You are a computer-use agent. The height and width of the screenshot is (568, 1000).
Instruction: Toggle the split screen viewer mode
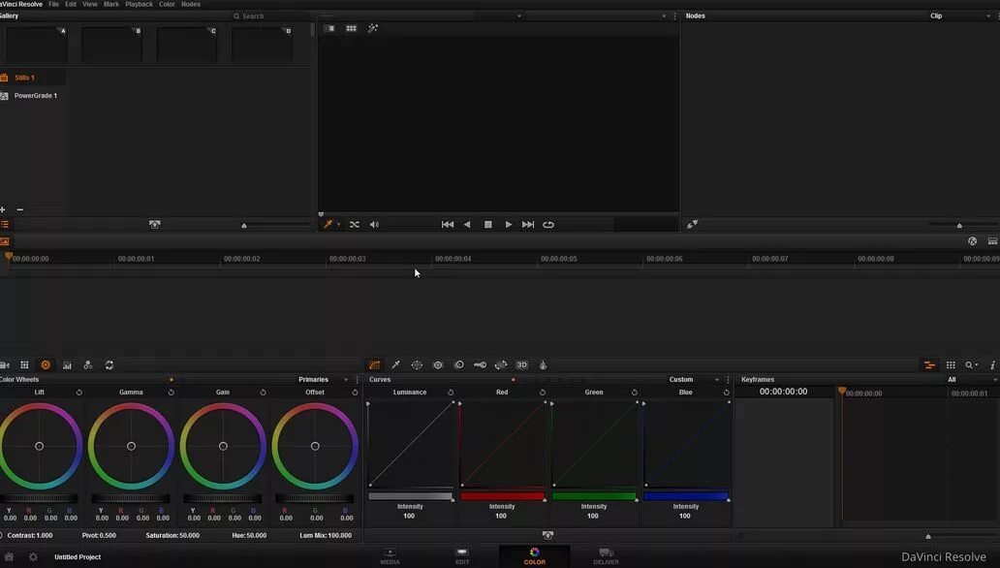pyautogui.click(x=351, y=29)
